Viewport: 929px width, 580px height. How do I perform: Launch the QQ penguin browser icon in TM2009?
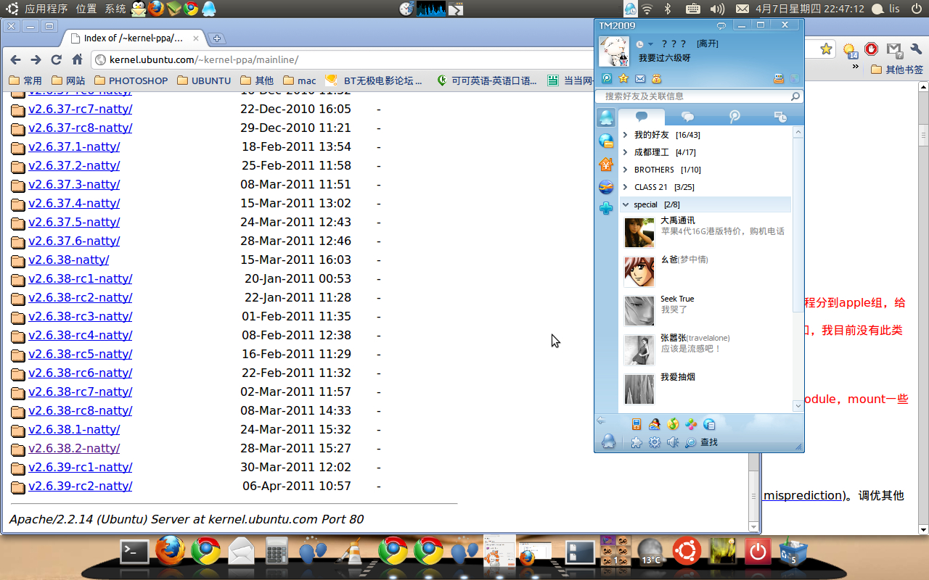point(655,424)
